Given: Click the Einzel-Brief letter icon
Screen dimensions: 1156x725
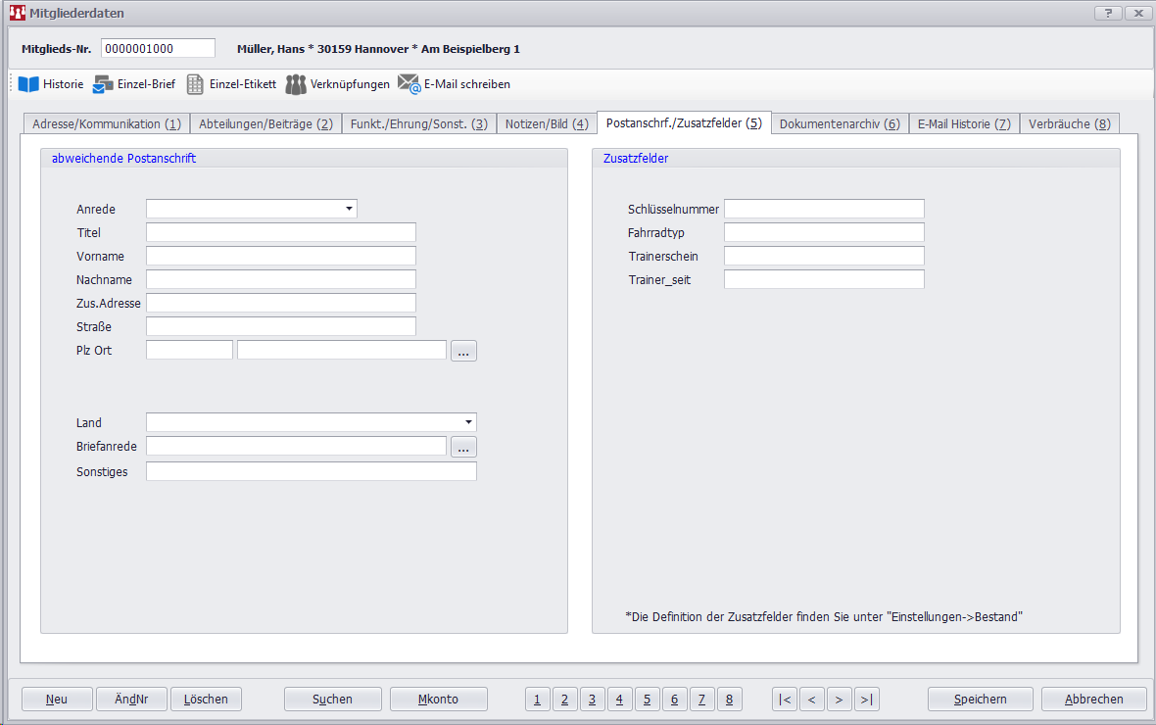Looking at the screenshot, I should (103, 85).
